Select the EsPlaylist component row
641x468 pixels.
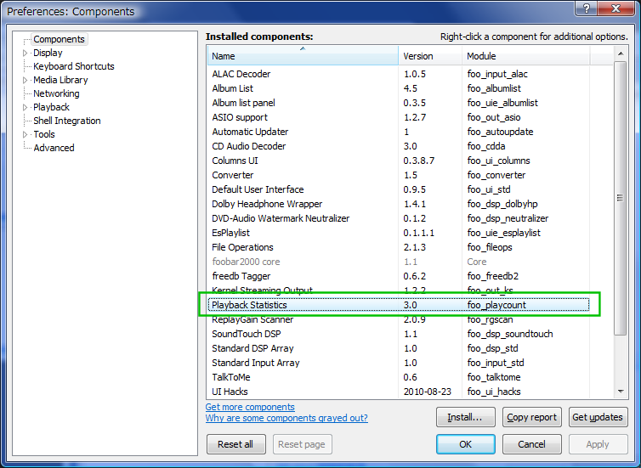point(399,233)
